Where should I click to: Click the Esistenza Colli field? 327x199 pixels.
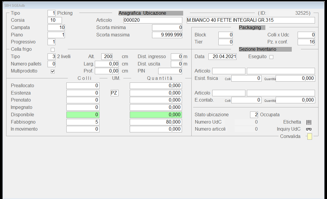83,93
